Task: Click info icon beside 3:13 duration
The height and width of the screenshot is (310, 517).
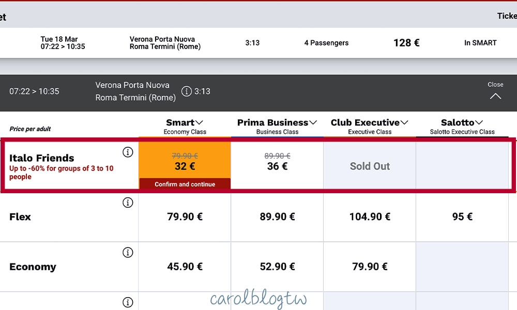Action: click(x=187, y=91)
